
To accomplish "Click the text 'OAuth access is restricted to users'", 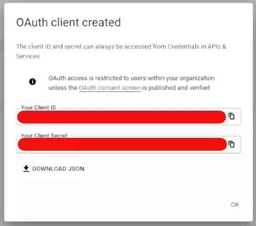I will click(97, 78).
